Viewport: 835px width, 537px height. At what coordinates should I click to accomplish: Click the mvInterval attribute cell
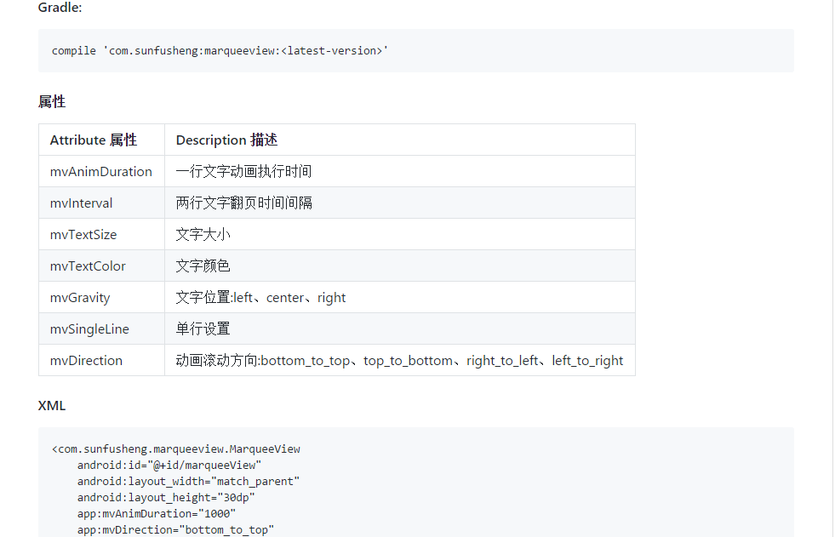[x=101, y=203]
